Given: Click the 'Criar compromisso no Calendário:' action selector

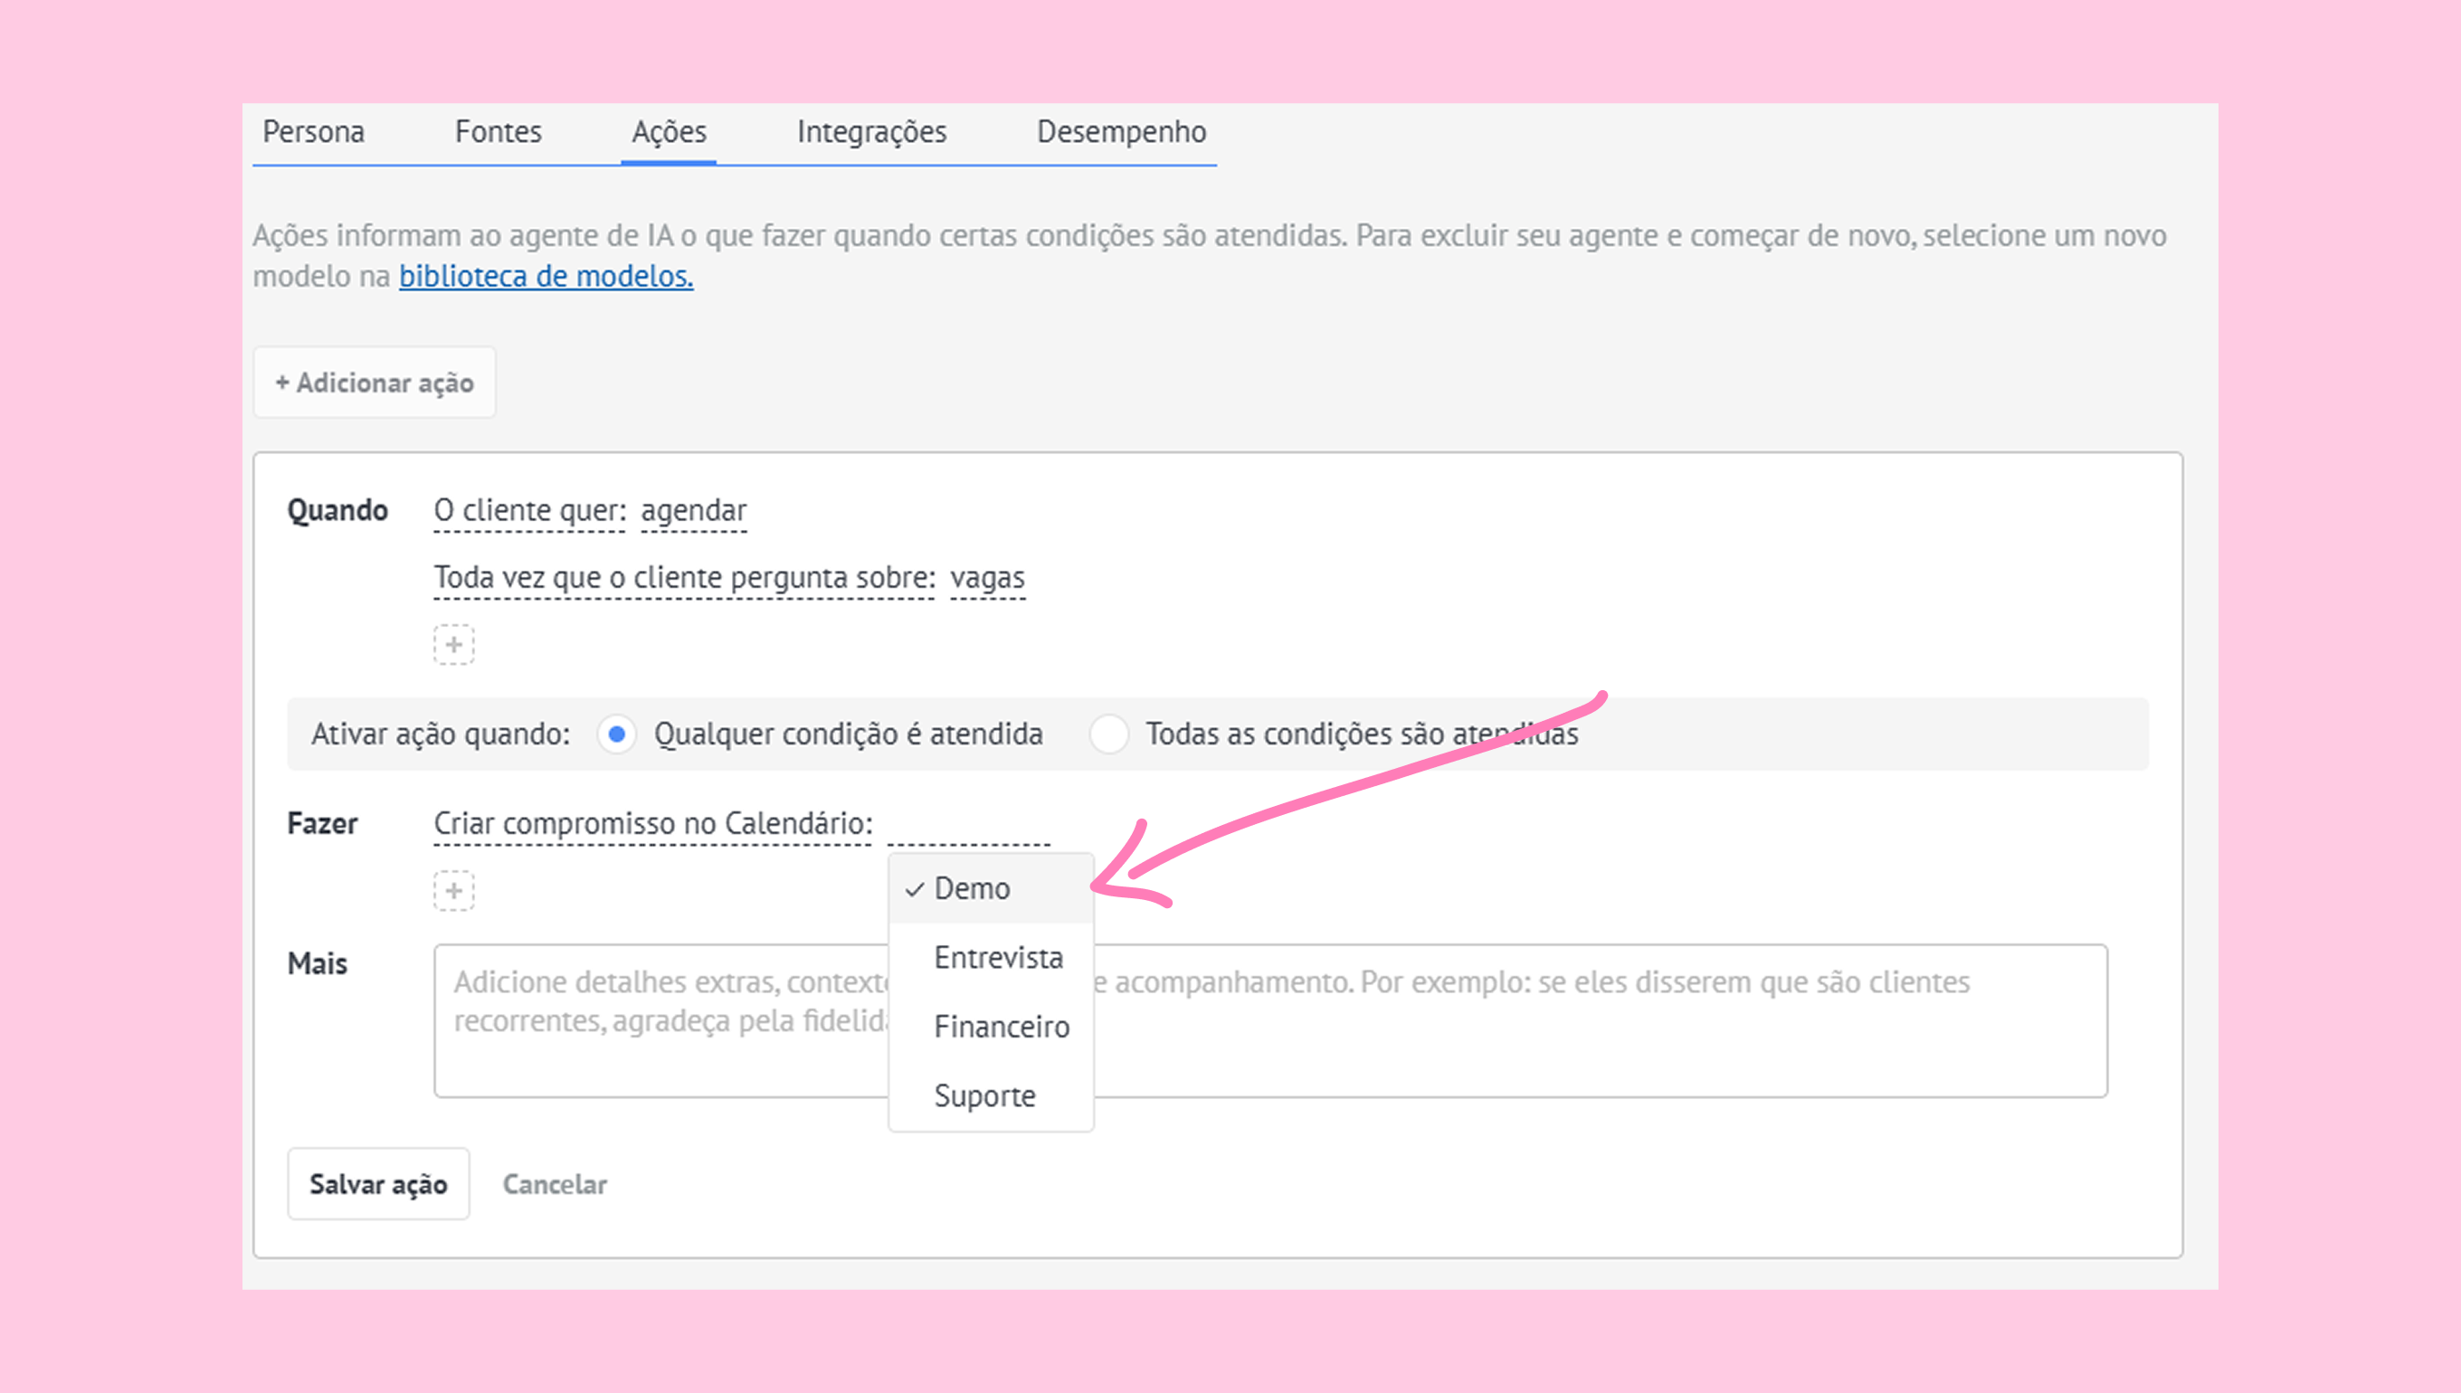Looking at the screenshot, I should [652, 824].
